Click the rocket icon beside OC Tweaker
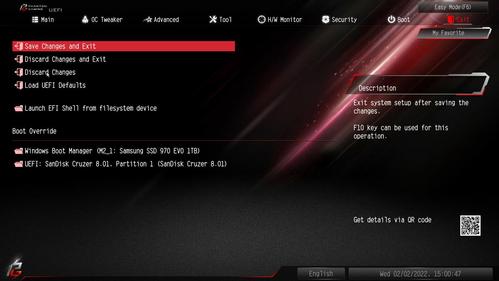The width and height of the screenshot is (499, 281). point(85,19)
